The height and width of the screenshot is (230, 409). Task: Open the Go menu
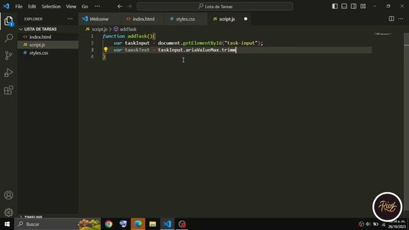tap(85, 6)
